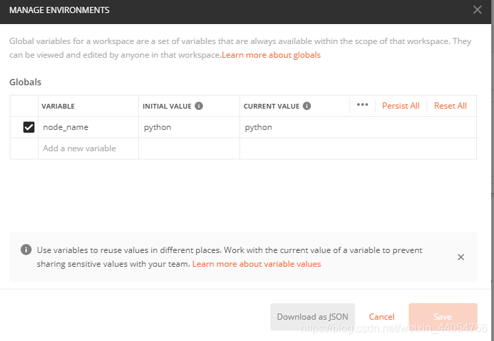The image size is (494, 341).
Task: Click the CURRENT VALUE column header
Action: click(271, 106)
